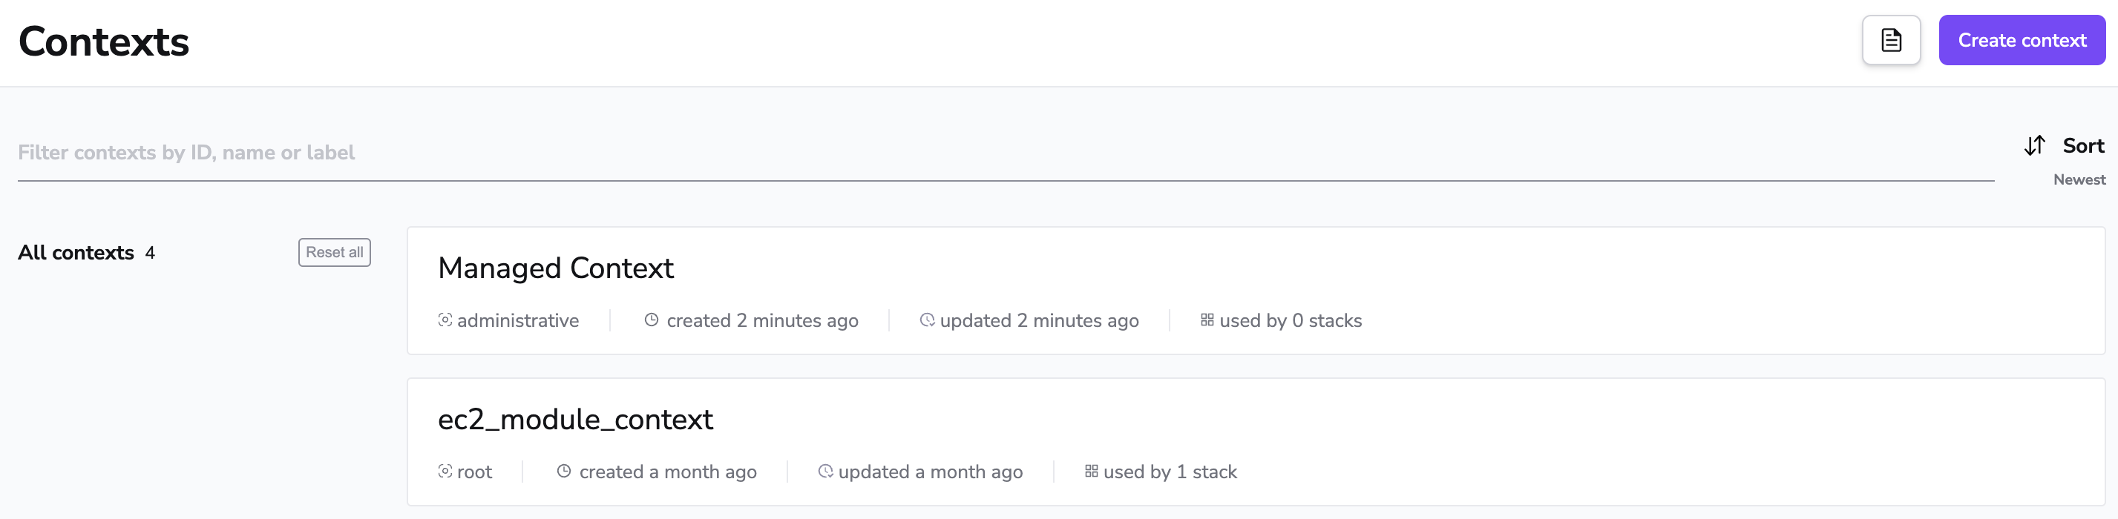Click used by 0 stacks on Managed Context
The image size is (2118, 519).
[1290, 320]
